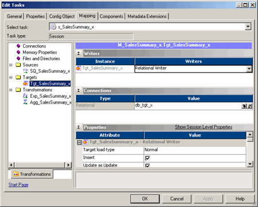The image size is (258, 207).
Task: Click the Apply button
Action: tap(208, 199)
